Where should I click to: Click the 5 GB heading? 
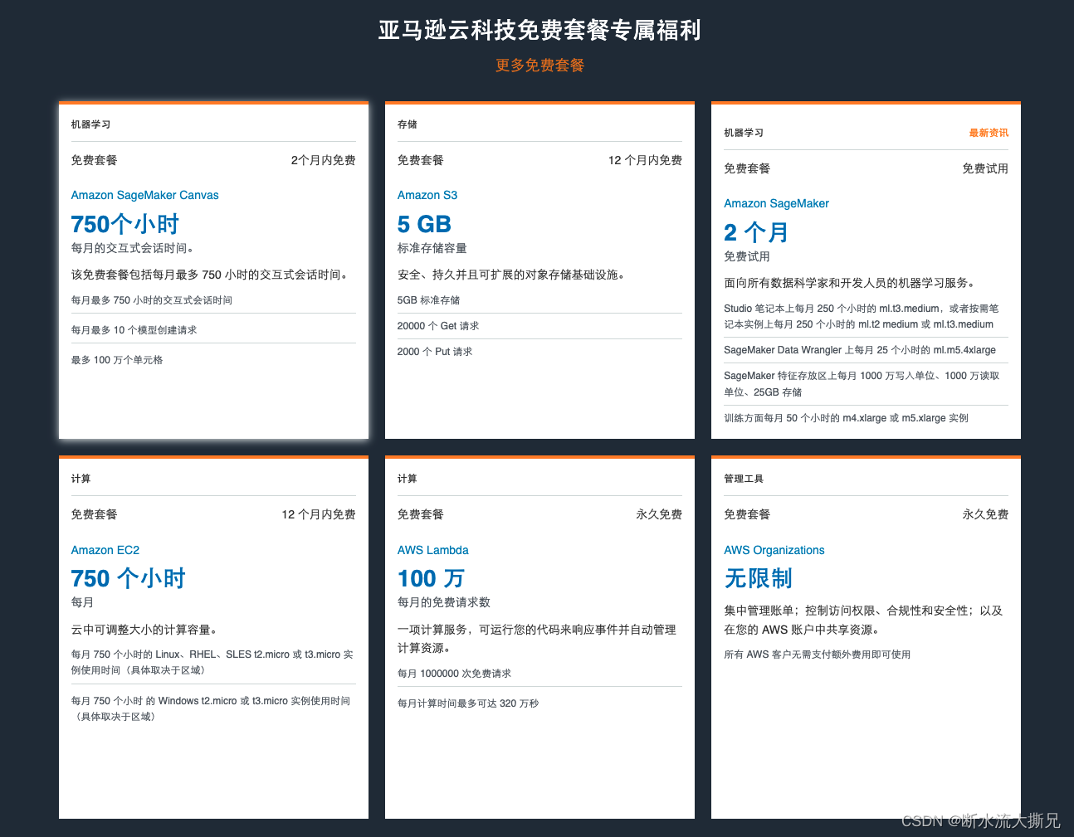[424, 224]
